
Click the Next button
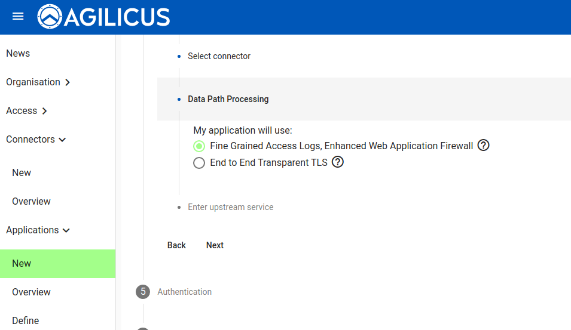(215, 245)
